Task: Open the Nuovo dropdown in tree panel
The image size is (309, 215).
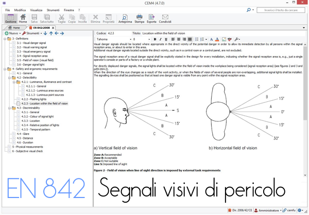Action: point(11,33)
